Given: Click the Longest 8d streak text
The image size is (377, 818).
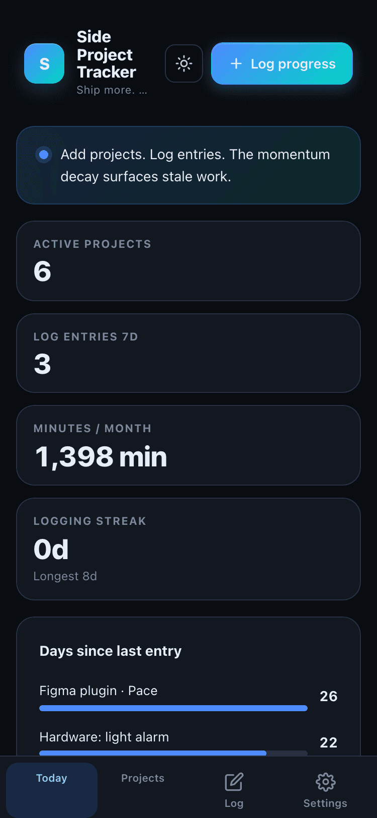Looking at the screenshot, I should coord(65,576).
